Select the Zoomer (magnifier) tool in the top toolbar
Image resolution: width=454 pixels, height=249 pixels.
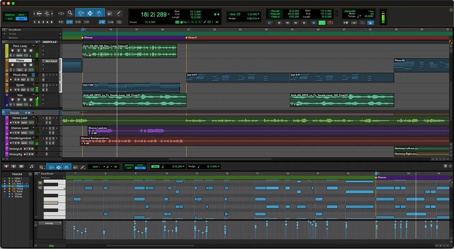tap(70, 13)
